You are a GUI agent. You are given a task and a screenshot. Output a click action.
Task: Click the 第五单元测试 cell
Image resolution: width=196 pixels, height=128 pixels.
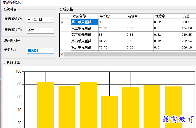point(84,47)
